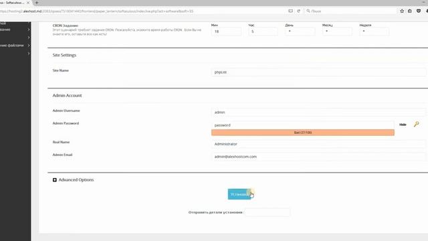Expand the файлами sidebar menu item
The width and height of the screenshot is (428, 241).
(x=15, y=46)
